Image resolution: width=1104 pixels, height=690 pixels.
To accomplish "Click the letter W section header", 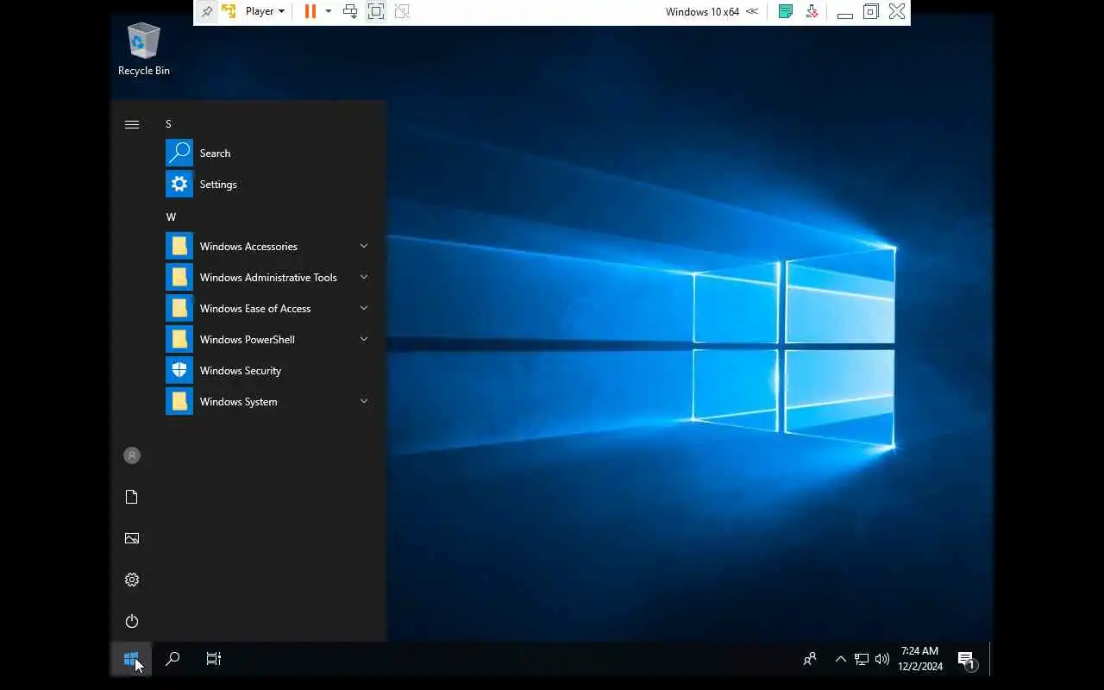I will coord(171,217).
